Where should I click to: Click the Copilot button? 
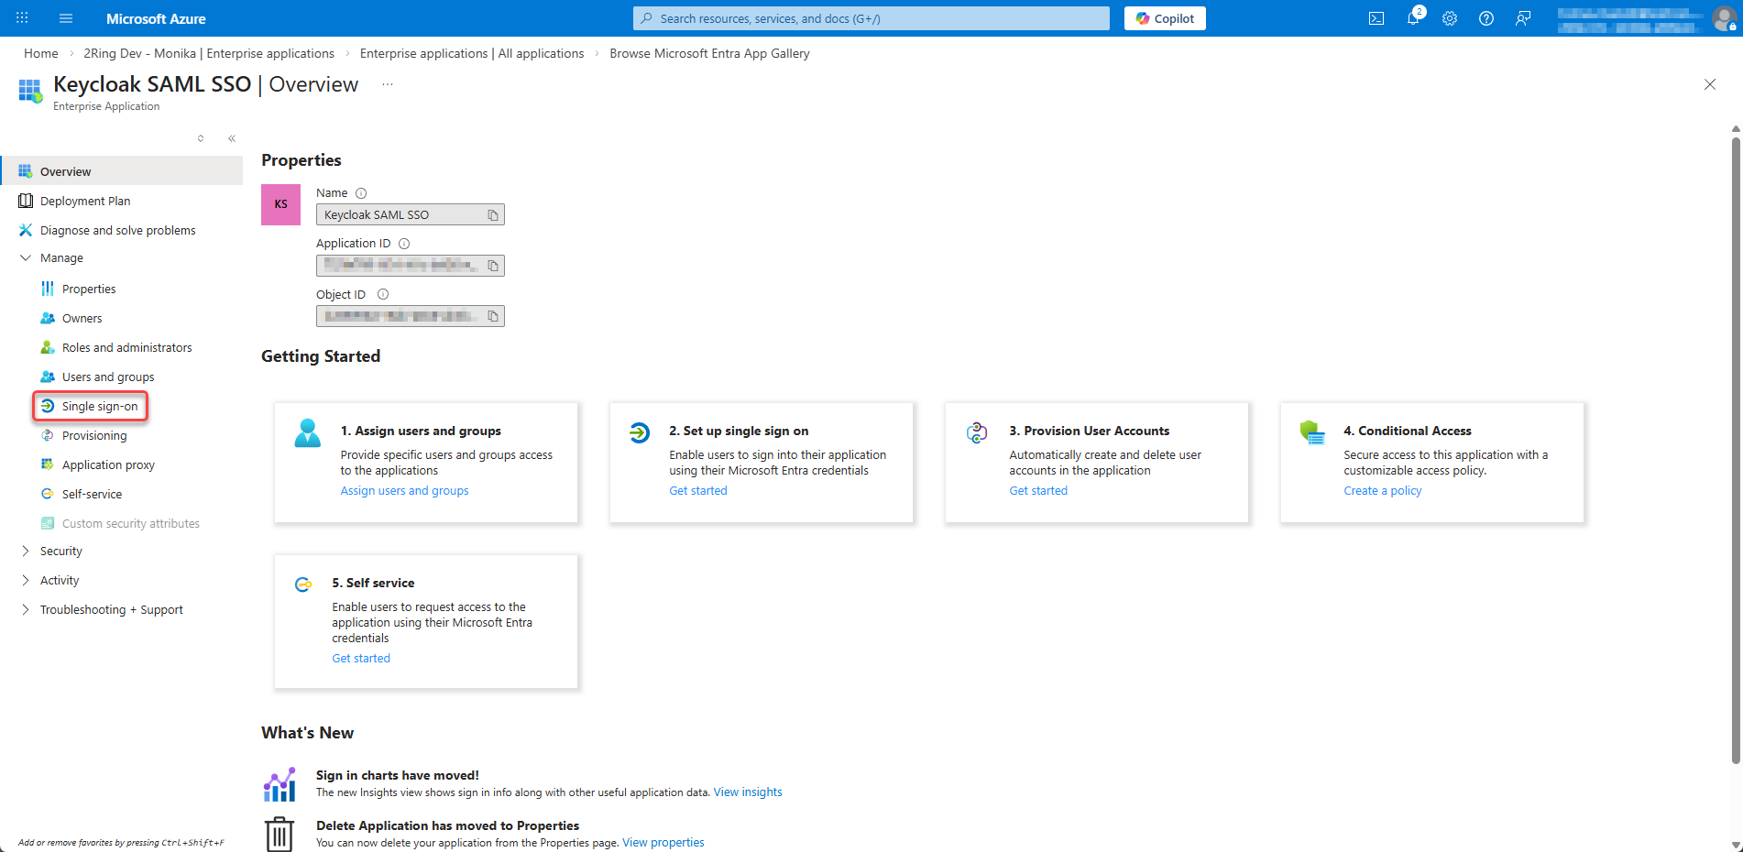1165,18
